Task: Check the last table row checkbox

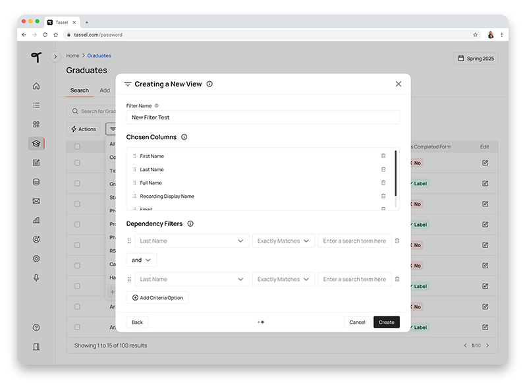Action: [77, 327]
